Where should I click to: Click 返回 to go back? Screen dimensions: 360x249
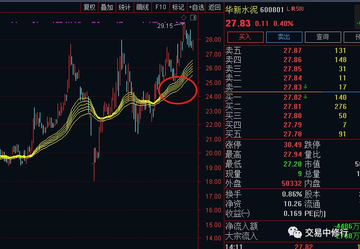point(215,7)
